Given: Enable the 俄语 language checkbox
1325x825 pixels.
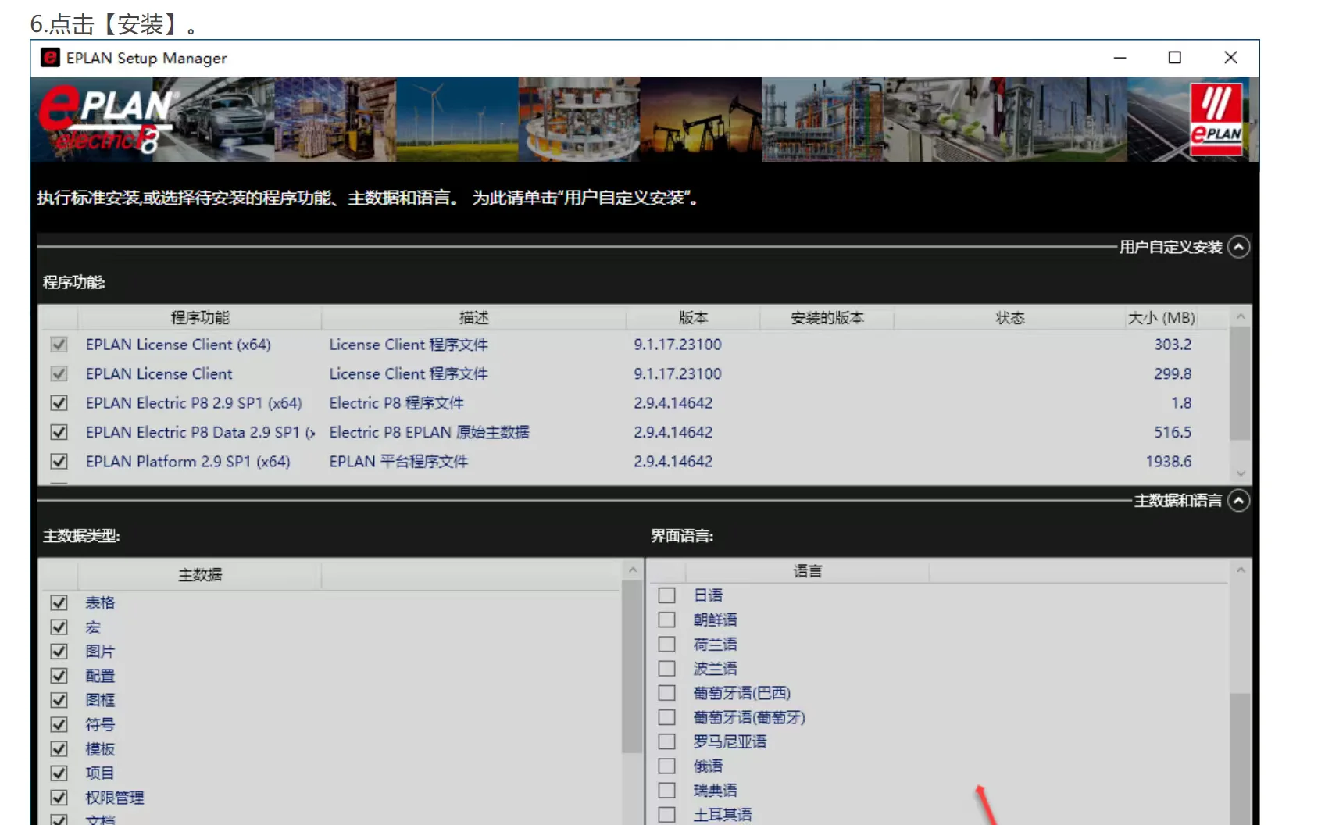Looking at the screenshot, I should tap(666, 766).
